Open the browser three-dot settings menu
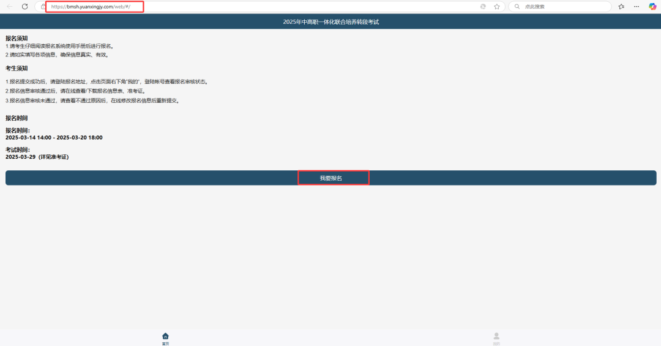 pos(637,7)
